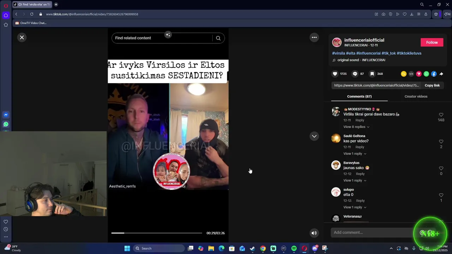Switch to the Creator videos tab
This screenshot has height=254, width=452.
coord(416,96)
